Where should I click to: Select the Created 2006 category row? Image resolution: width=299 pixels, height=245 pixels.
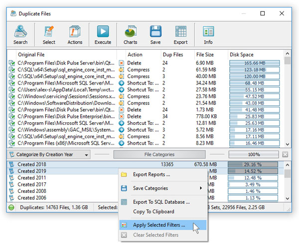pos(146,198)
